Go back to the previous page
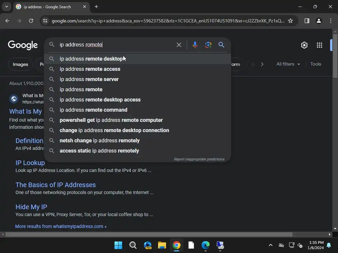This screenshot has width=338, height=253. point(7,21)
